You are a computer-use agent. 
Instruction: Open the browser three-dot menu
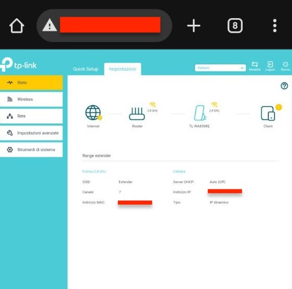click(275, 25)
